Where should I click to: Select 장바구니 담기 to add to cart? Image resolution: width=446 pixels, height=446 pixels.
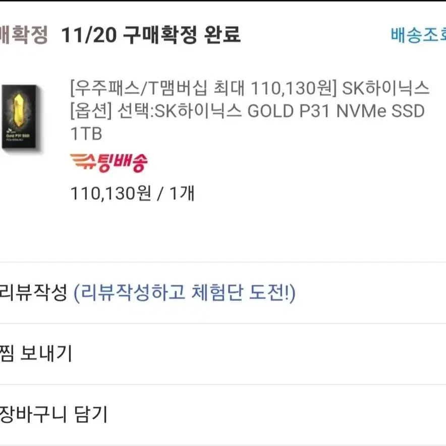(223, 414)
